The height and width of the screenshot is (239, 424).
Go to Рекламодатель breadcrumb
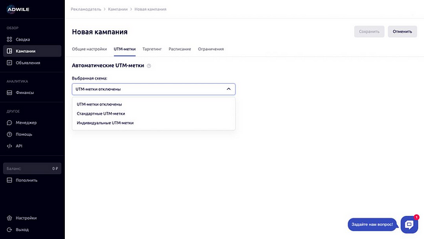(x=86, y=9)
